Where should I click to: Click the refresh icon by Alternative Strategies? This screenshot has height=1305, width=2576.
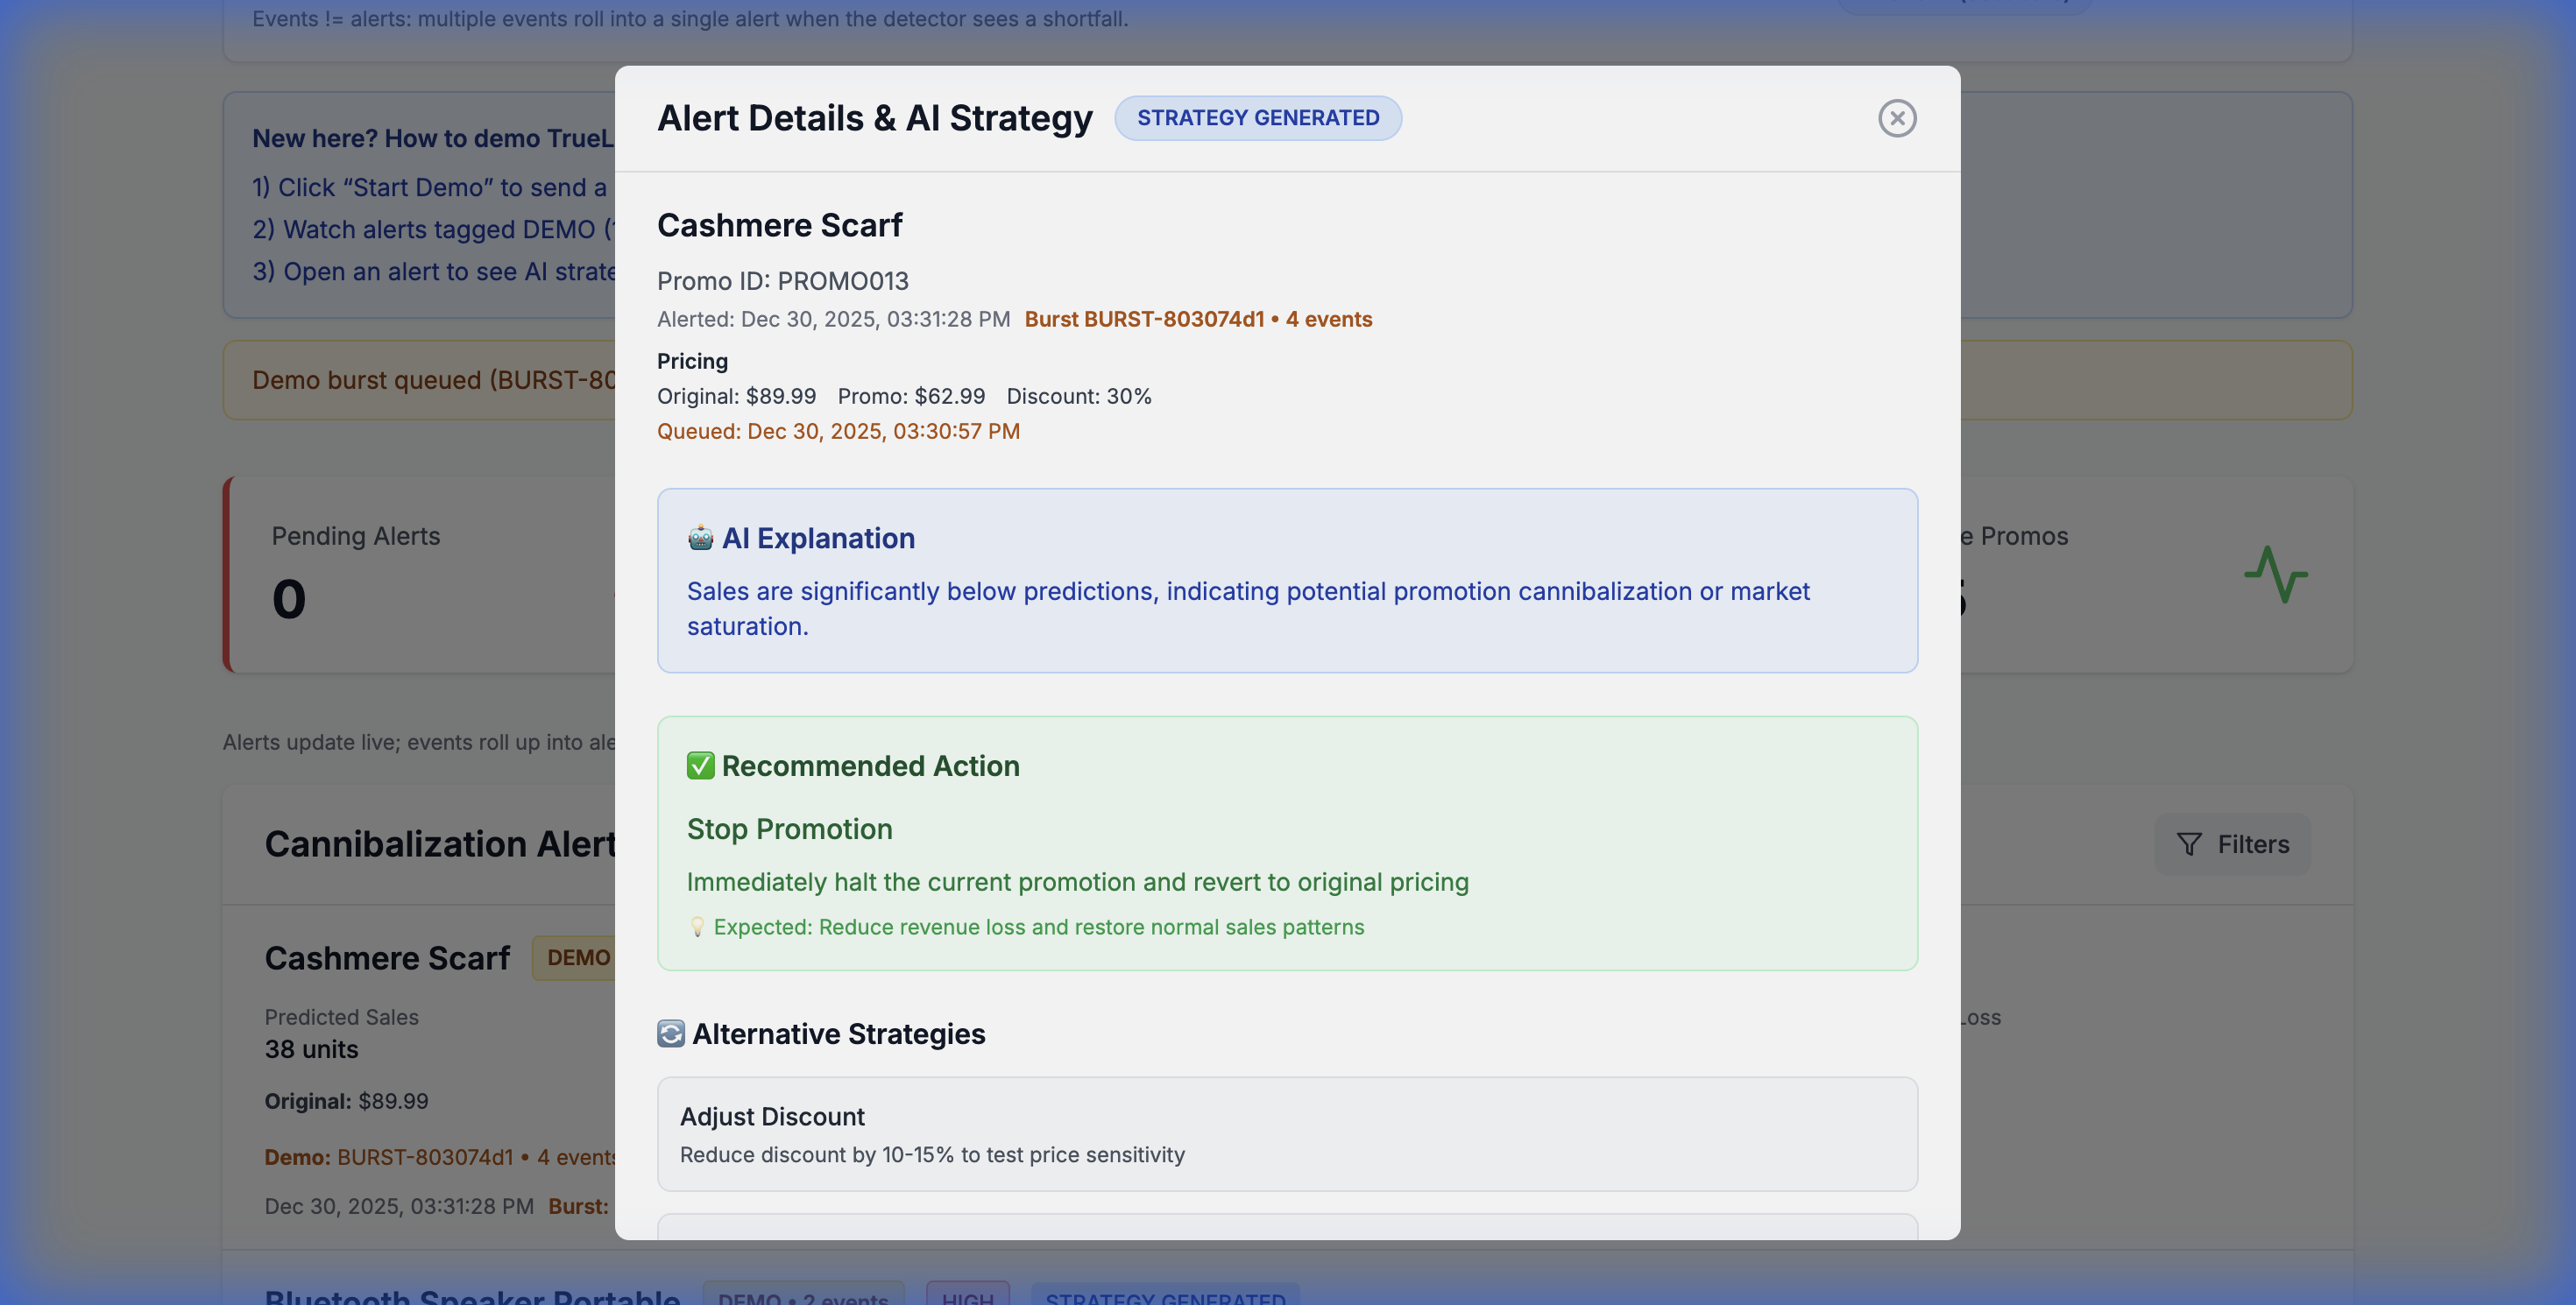670,1033
